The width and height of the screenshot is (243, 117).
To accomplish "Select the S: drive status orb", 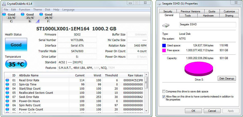I will click(x=23, y=14).
